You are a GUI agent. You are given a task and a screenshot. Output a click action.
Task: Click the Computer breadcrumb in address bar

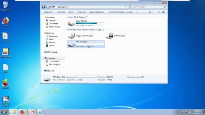pos(62,7)
